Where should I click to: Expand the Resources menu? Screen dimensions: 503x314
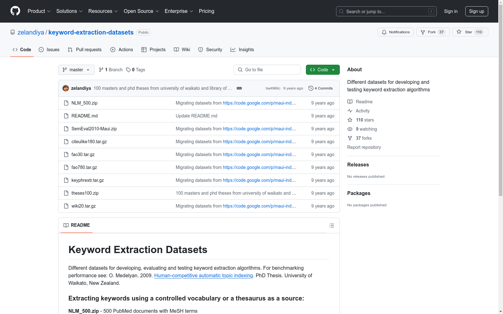tap(103, 11)
